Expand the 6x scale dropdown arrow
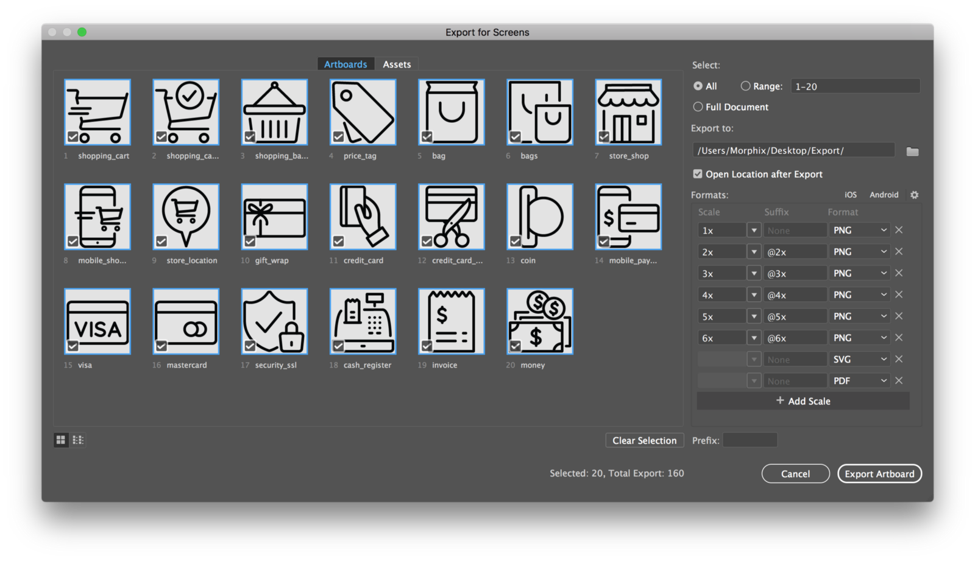The width and height of the screenshot is (975, 561). (x=754, y=338)
